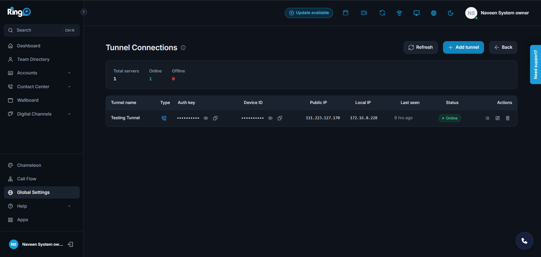Click the sync arrows icon in header
This screenshot has width=541, height=257.
(x=382, y=13)
